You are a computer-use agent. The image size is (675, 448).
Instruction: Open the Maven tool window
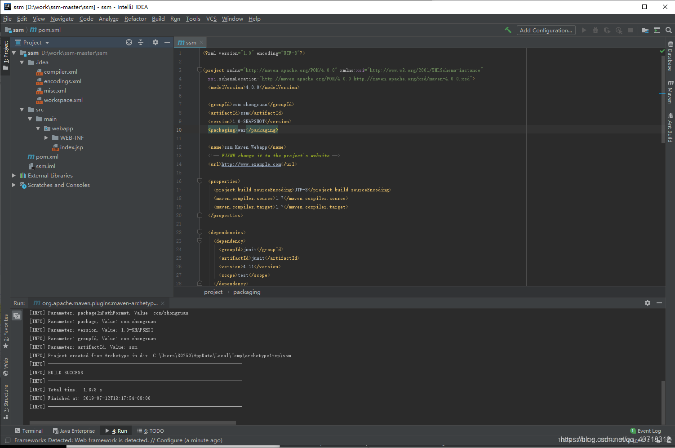(670, 92)
